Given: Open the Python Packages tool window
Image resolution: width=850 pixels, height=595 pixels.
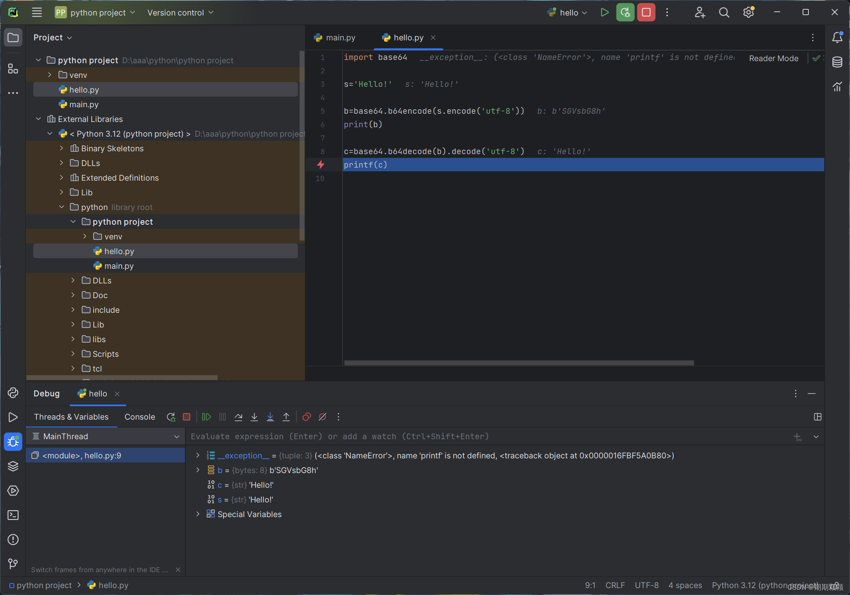Looking at the screenshot, I should click(x=13, y=466).
